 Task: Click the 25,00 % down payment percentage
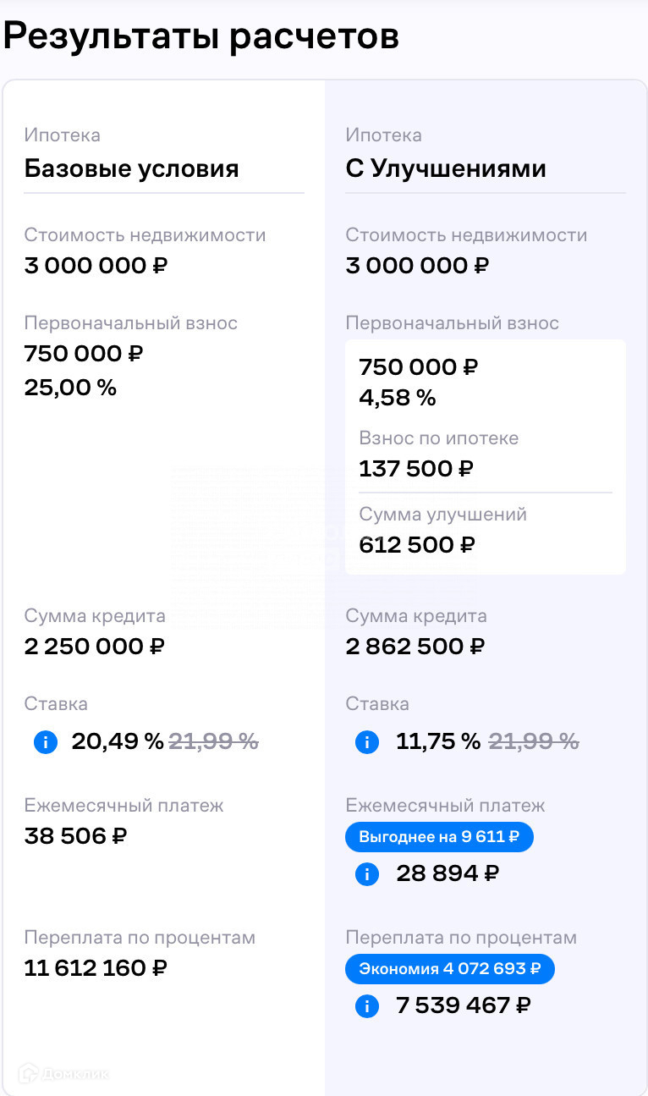[70, 388]
